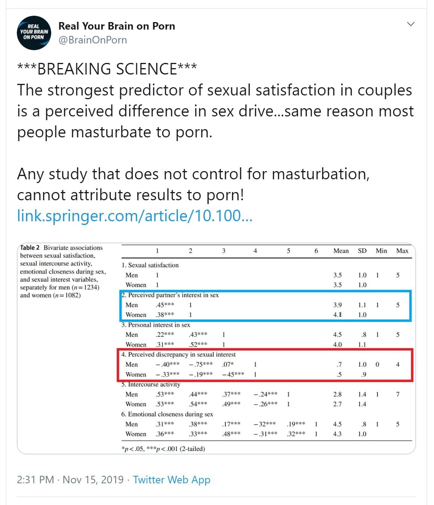Click the 'Max' column header in table
The width and height of the screenshot is (434, 505).
pos(402,251)
